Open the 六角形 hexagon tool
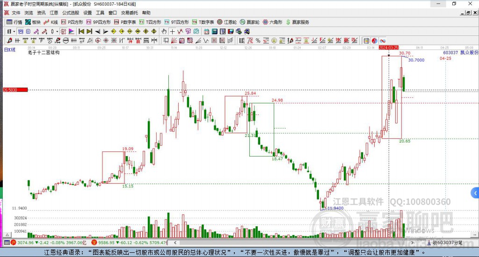The image size is (479, 257). 273,22
